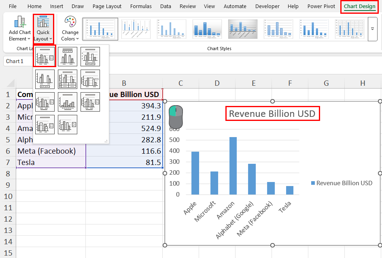Select Layout 9 in Quick Layout gallery

coord(90,102)
